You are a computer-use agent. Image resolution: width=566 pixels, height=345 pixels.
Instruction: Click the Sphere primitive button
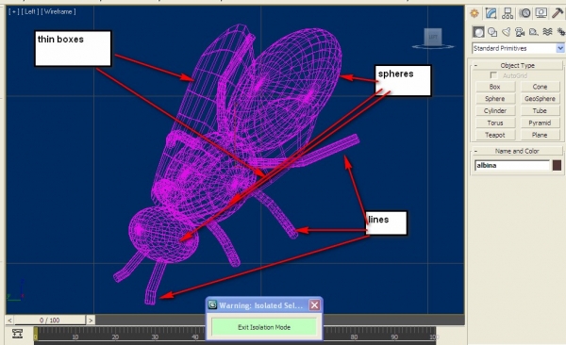(x=495, y=99)
